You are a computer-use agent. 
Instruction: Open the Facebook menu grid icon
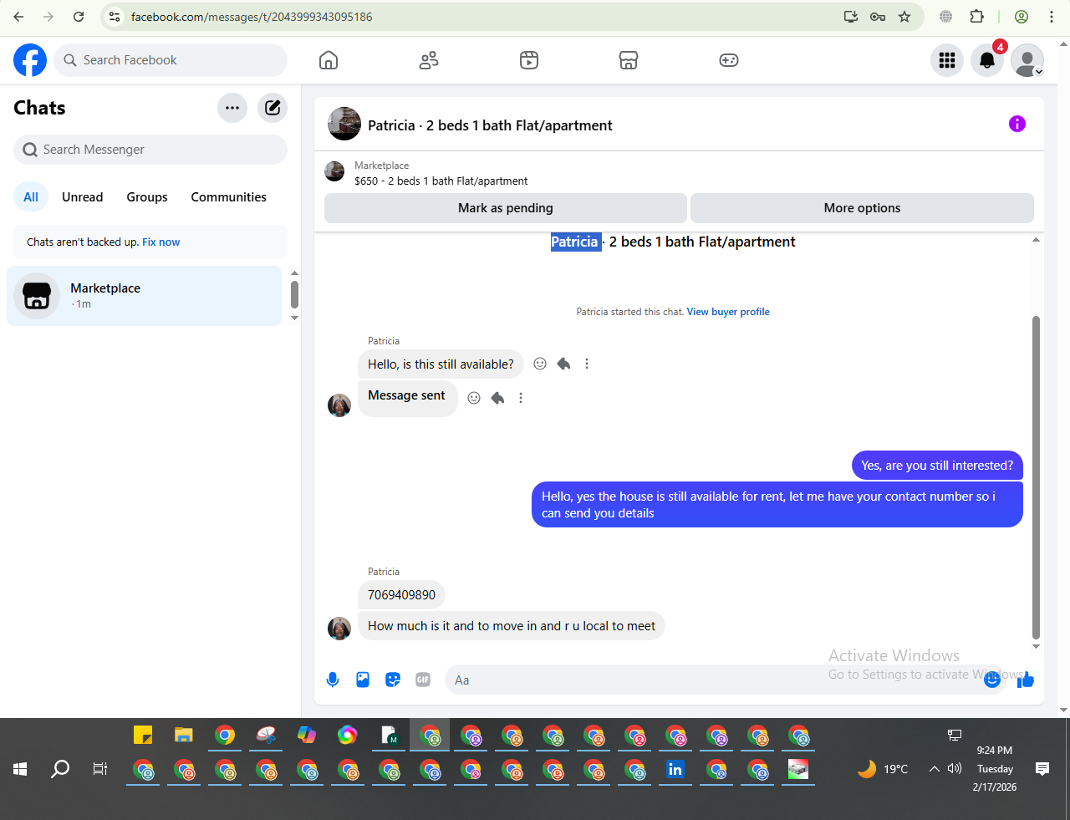(x=947, y=60)
